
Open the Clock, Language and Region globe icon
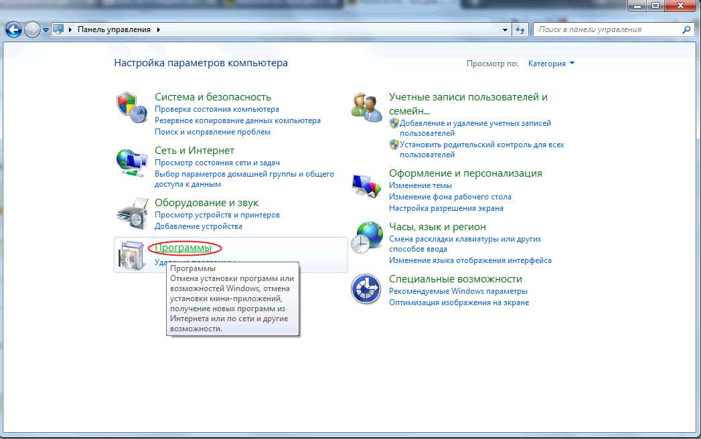(x=367, y=238)
